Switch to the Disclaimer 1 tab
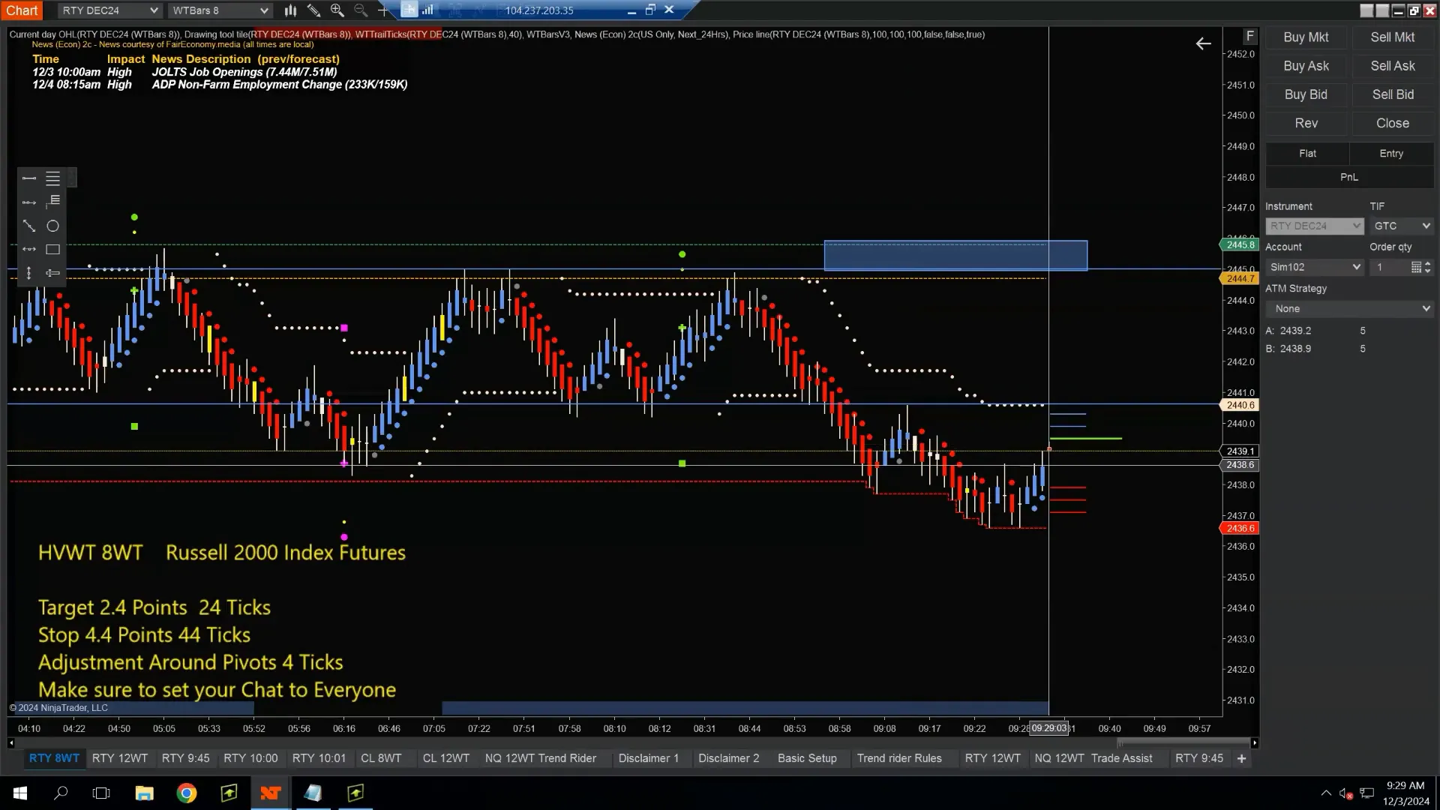The image size is (1440, 810). (649, 758)
